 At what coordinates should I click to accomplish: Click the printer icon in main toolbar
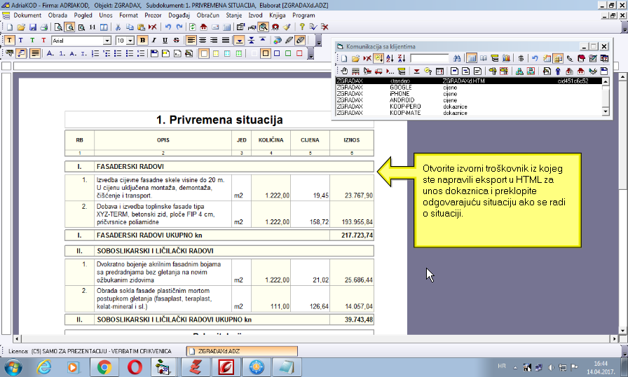(x=44, y=27)
